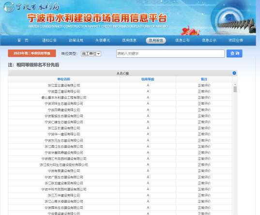Click the 单位名称 column header

pyautogui.click(x=64, y=79)
